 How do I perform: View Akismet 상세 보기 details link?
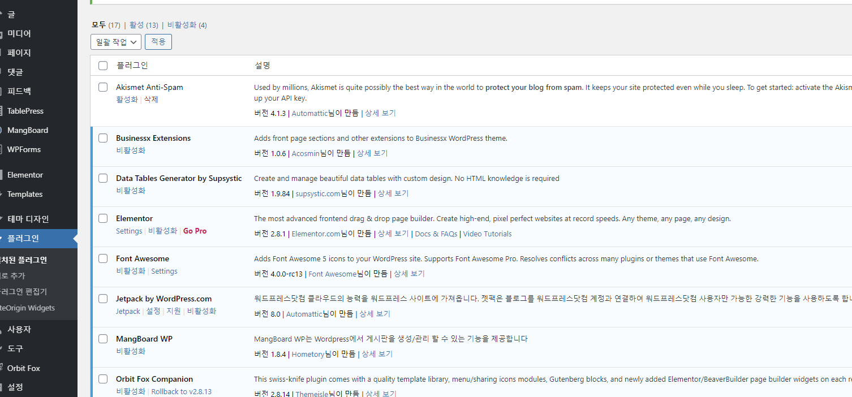tap(381, 113)
